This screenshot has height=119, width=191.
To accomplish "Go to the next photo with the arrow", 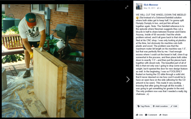I will point(128,79).
